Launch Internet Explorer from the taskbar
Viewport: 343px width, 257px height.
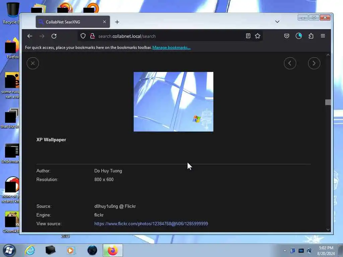tap(30, 250)
